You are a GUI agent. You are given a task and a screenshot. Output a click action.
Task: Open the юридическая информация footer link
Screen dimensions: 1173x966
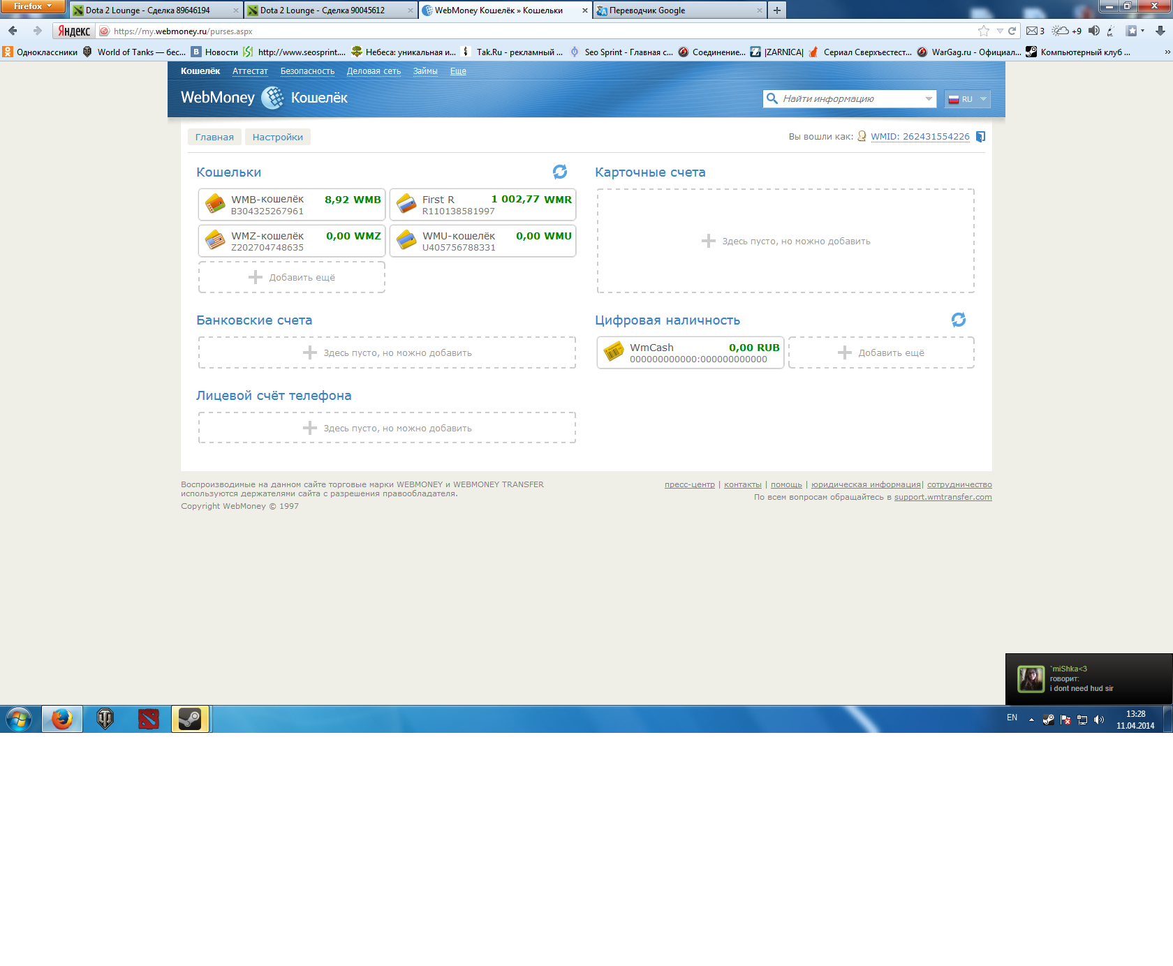click(x=866, y=484)
